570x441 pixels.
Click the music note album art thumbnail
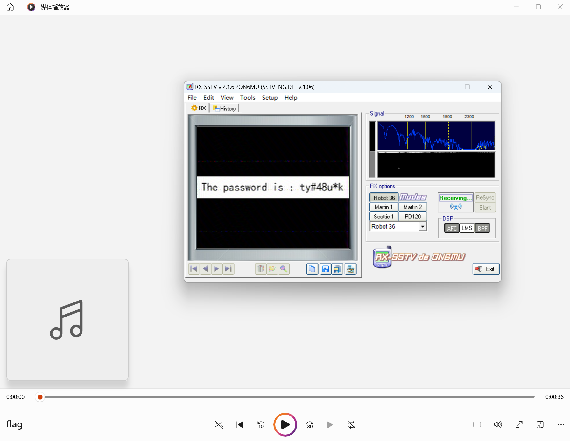[x=67, y=319]
